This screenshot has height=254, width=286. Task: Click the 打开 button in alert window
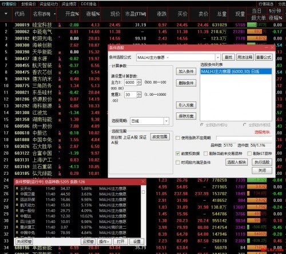[x=121, y=241]
